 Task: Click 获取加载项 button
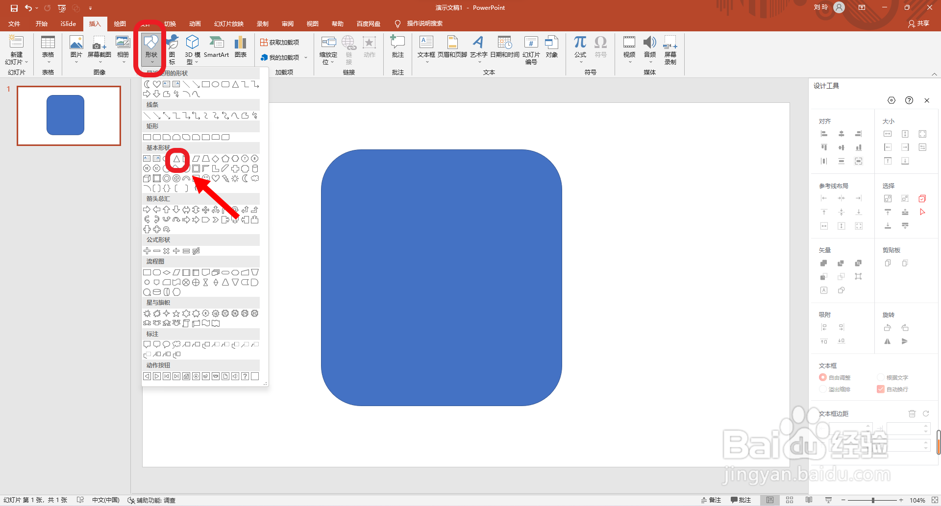point(279,43)
